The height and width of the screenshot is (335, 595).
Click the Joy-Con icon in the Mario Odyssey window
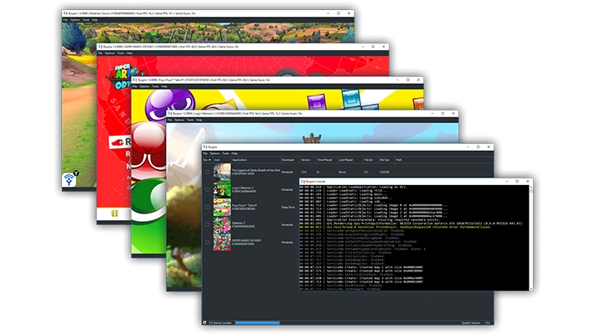tap(114, 214)
